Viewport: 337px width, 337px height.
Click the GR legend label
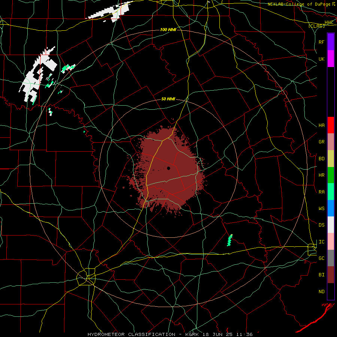[321, 142]
